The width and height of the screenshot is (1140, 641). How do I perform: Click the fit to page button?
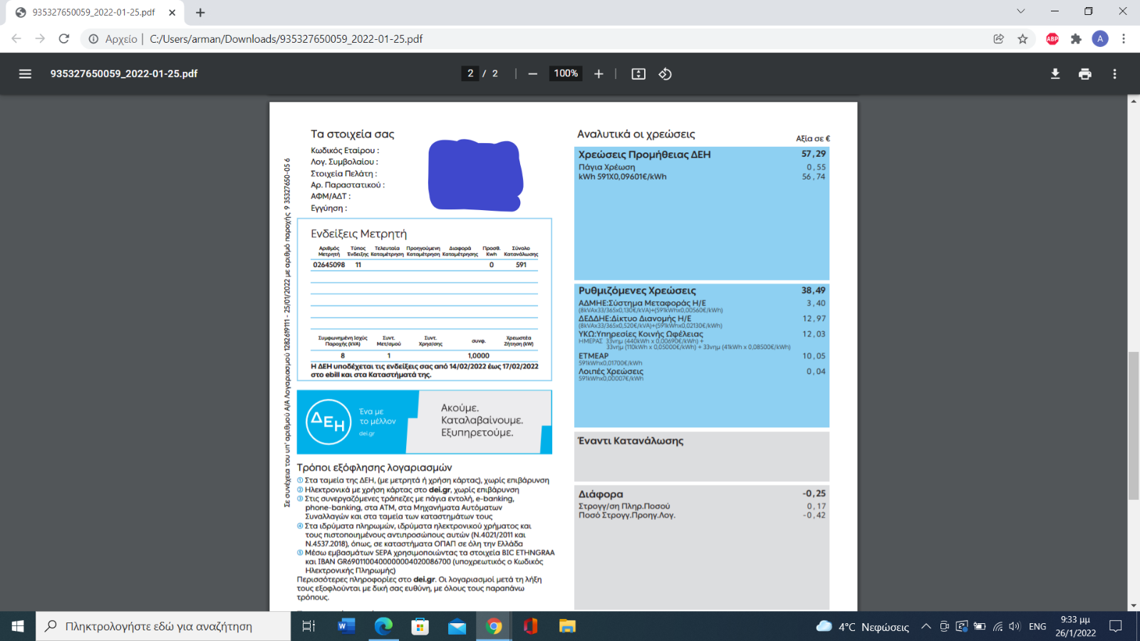coord(638,74)
